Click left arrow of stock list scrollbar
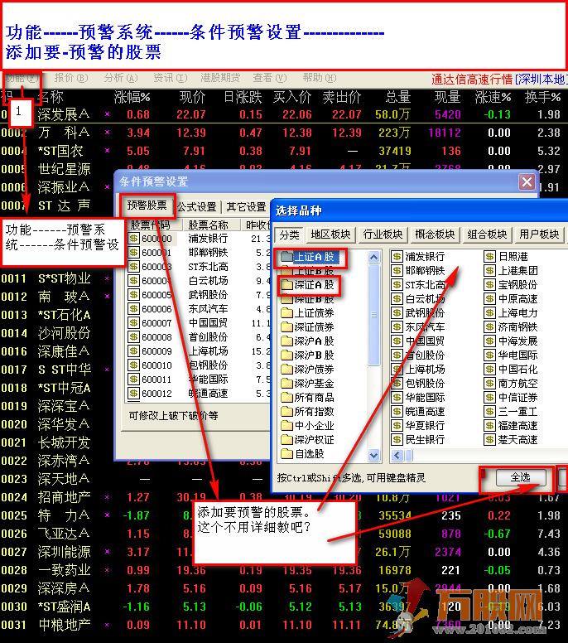Viewport: 568px width, 643px height. [397, 455]
